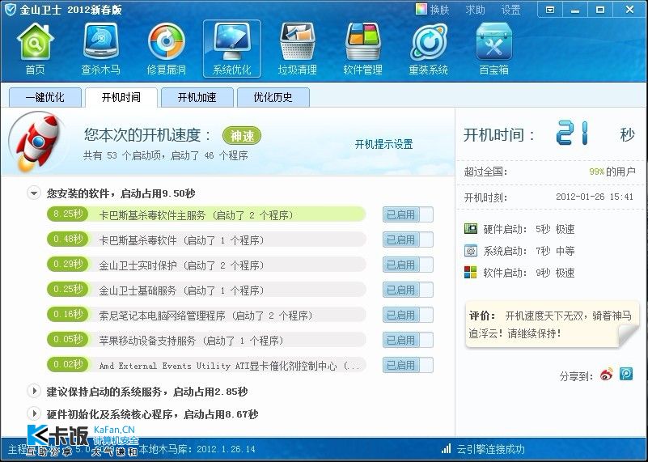Screen dimensions: 648x462
Task: Select the 开机时间 tab
Action: pos(121,98)
